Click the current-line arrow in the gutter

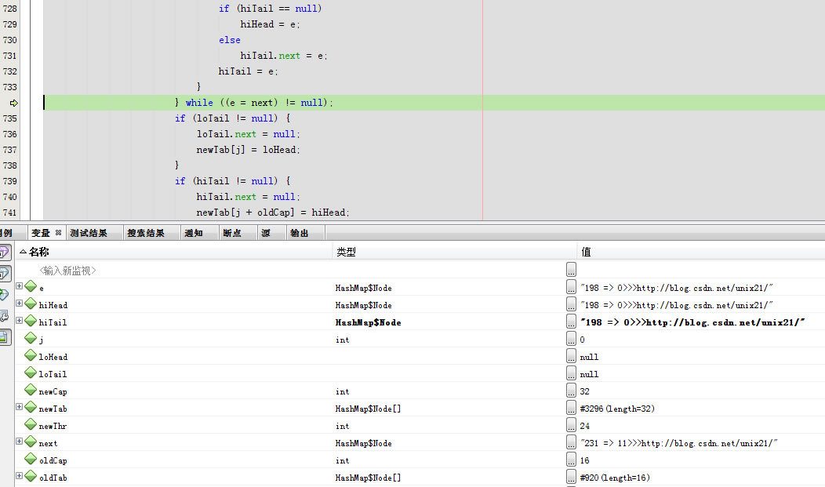13,103
